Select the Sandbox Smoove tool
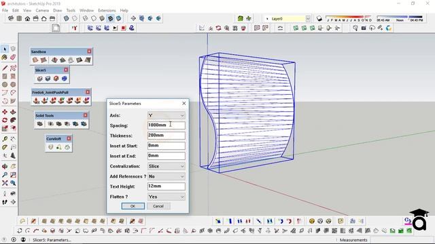Viewport: 435px width, 244px height. point(54,60)
